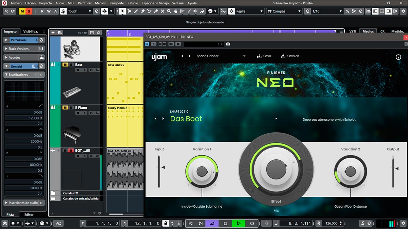408x229 pixels.
Task: Click the AQ auto-quantize button
Action: coord(58,223)
